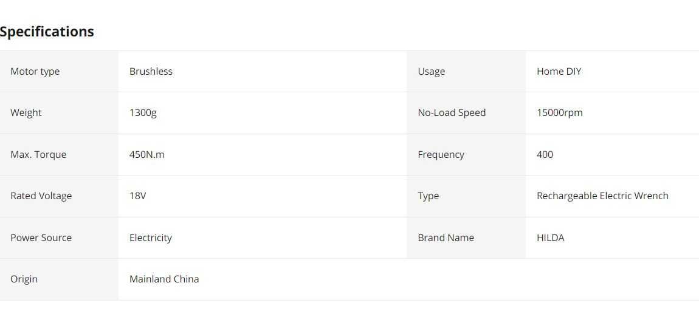The image size is (699, 314).
Task: Click the HILDA brand name value
Action: point(550,237)
